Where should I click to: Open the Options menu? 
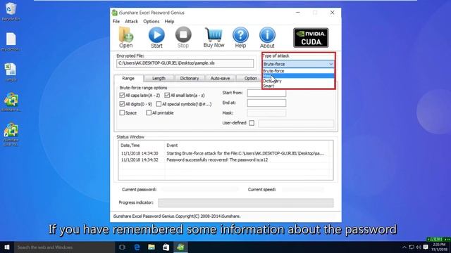tap(152, 22)
